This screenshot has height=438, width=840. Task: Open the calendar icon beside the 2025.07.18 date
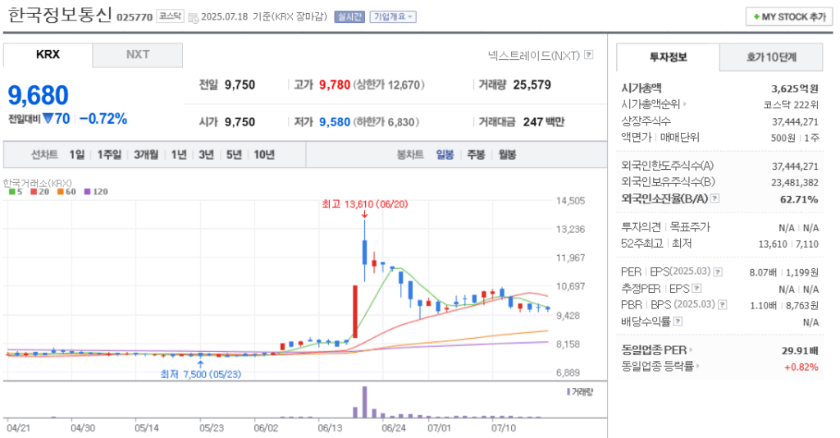(194, 18)
